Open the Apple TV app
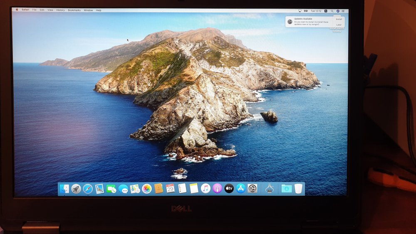This screenshot has width=416, height=234. 229,188
